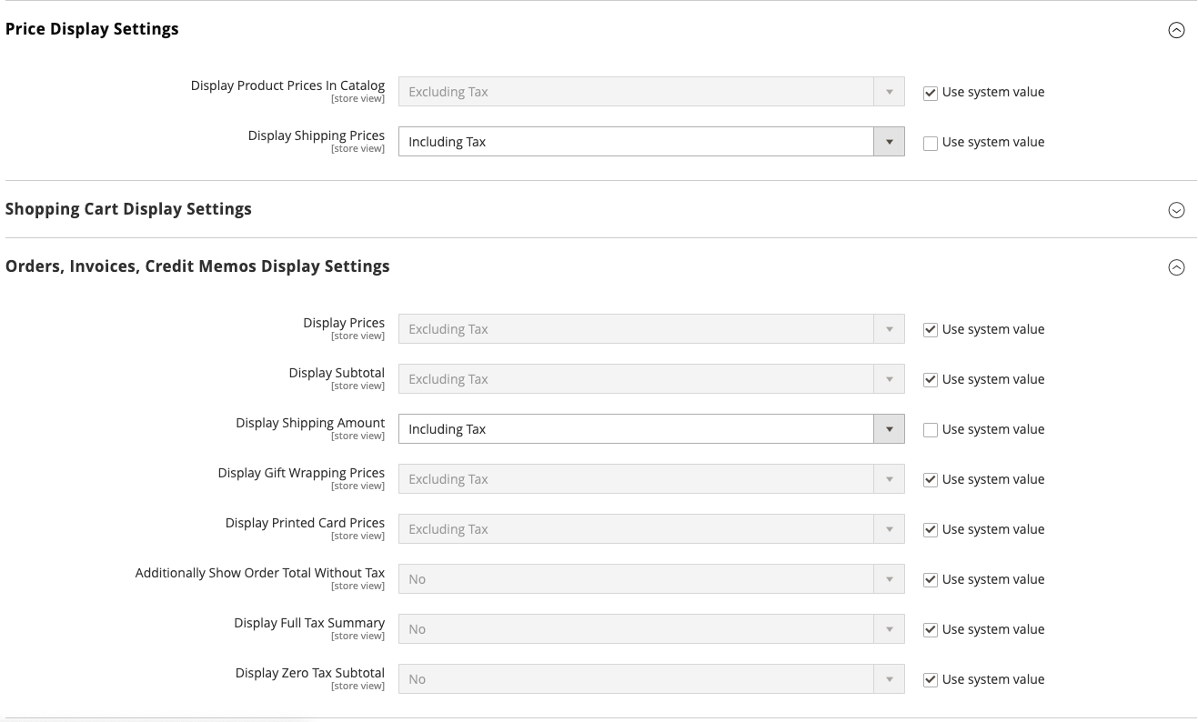
Task: Collapse Price Display Settings chevron icon
Action: (x=1176, y=30)
